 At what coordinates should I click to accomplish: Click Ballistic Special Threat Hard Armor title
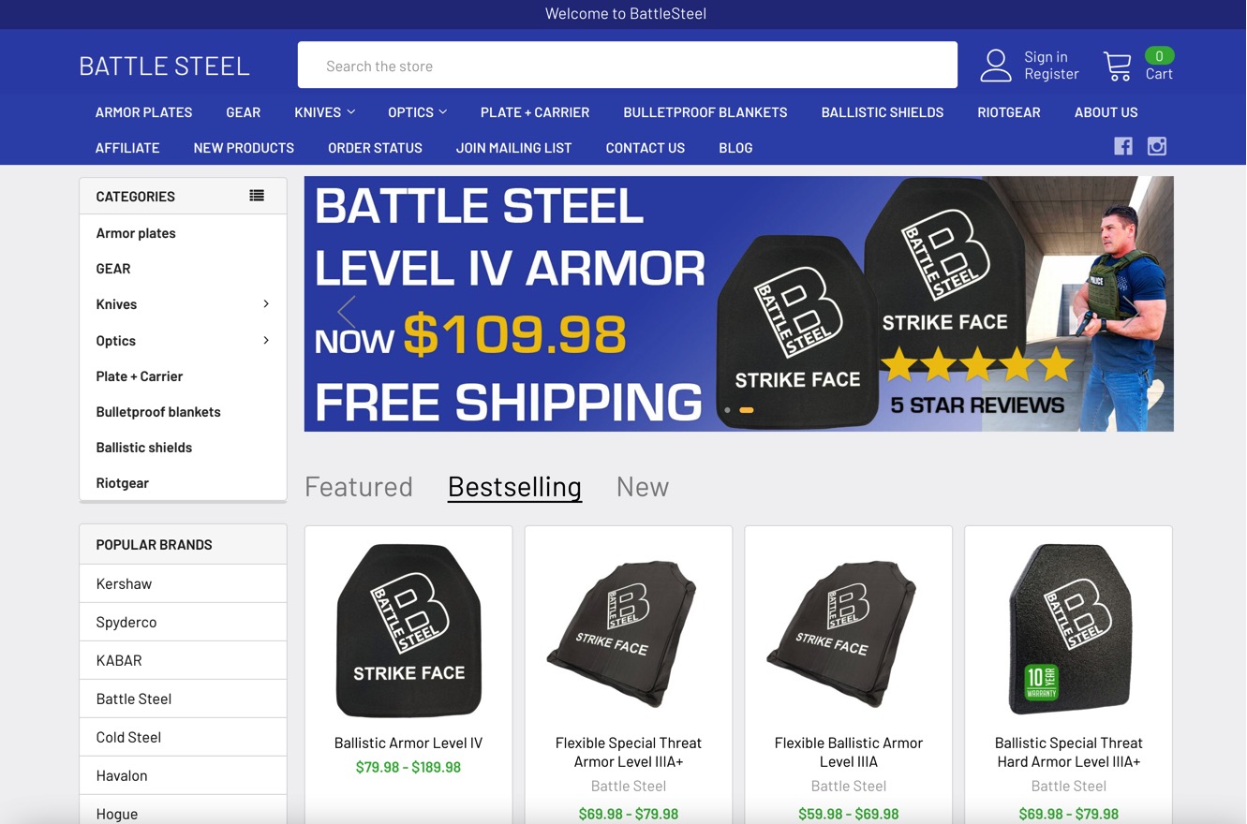point(1069,753)
